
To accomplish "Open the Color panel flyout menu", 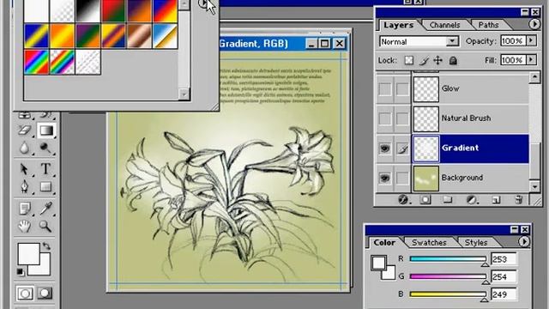I will (x=524, y=241).
